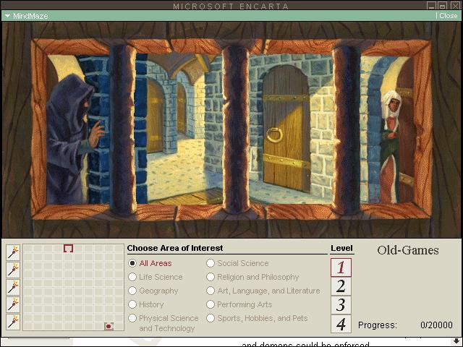Click the scroll down arrow at bottom right
The image size is (463, 347).
[456, 340]
